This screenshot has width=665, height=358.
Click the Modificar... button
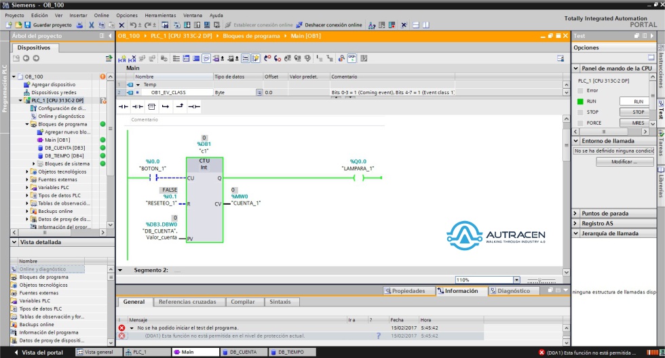pos(624,162)
